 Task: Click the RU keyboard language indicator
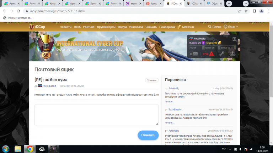[224, 149]
